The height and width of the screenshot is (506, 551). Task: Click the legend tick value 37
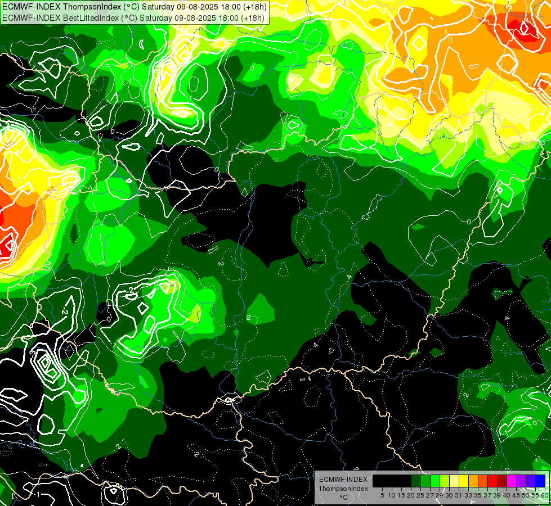click(488, 495)
